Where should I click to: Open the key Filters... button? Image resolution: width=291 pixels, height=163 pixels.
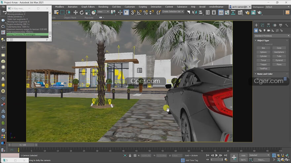[262, 160]
